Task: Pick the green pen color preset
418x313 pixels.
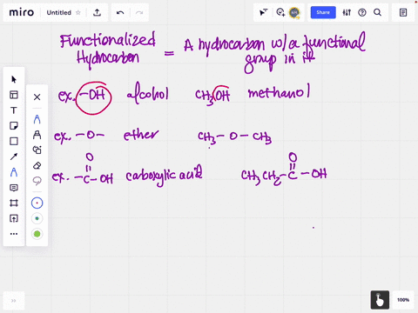Action: click(x=37, y=234)
